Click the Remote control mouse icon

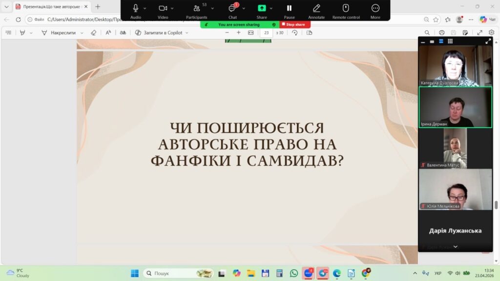(346, 8)
